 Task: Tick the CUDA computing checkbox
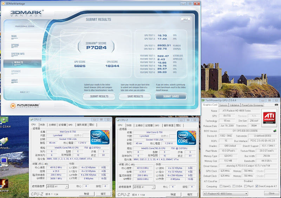pyautogui.click(x=234, y=186)
